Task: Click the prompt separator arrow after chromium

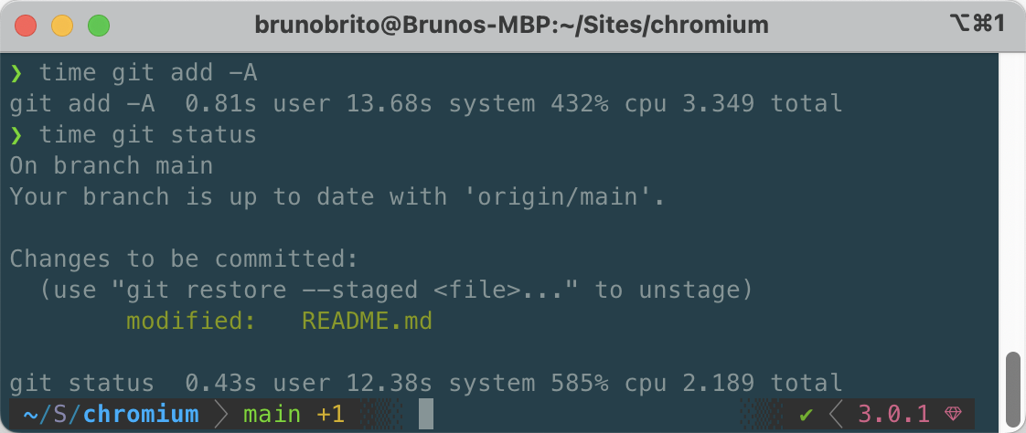Action: tap(220, 415)
